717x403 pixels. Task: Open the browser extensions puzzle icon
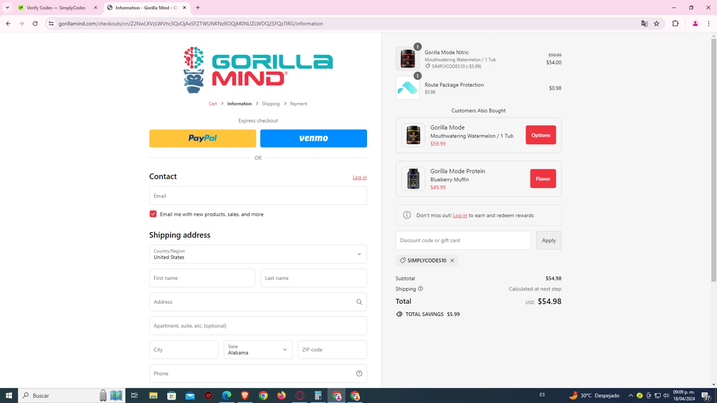pos(675,23)
